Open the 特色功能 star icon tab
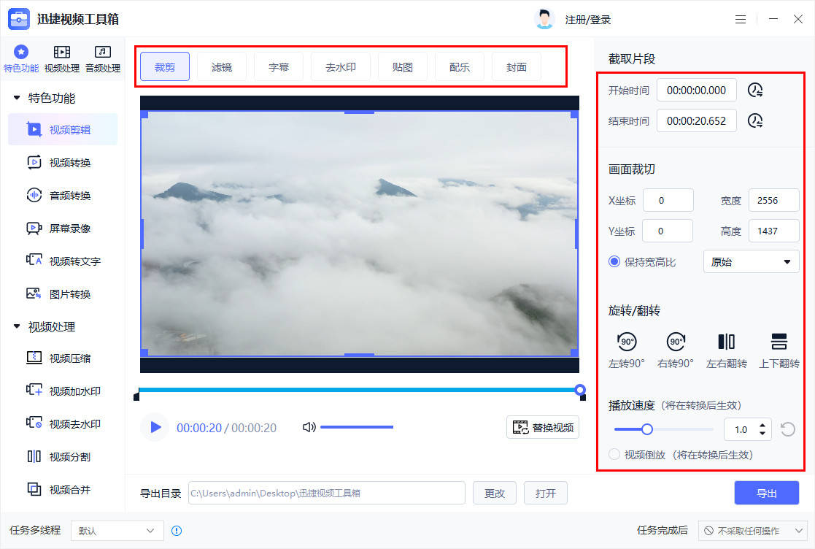This screenshot has height=549, width=815. tap(20, 58)
